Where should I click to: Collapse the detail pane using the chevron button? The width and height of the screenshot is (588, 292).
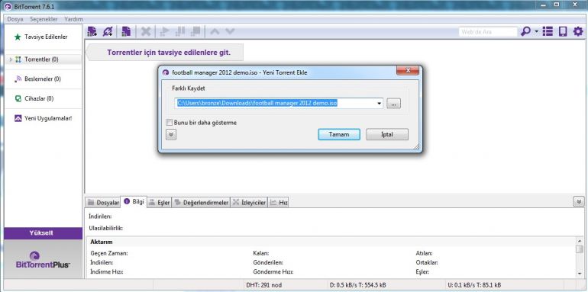[x=579, y=202]
